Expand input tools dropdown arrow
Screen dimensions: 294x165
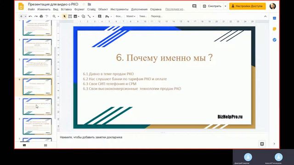(x=111, y=16)
